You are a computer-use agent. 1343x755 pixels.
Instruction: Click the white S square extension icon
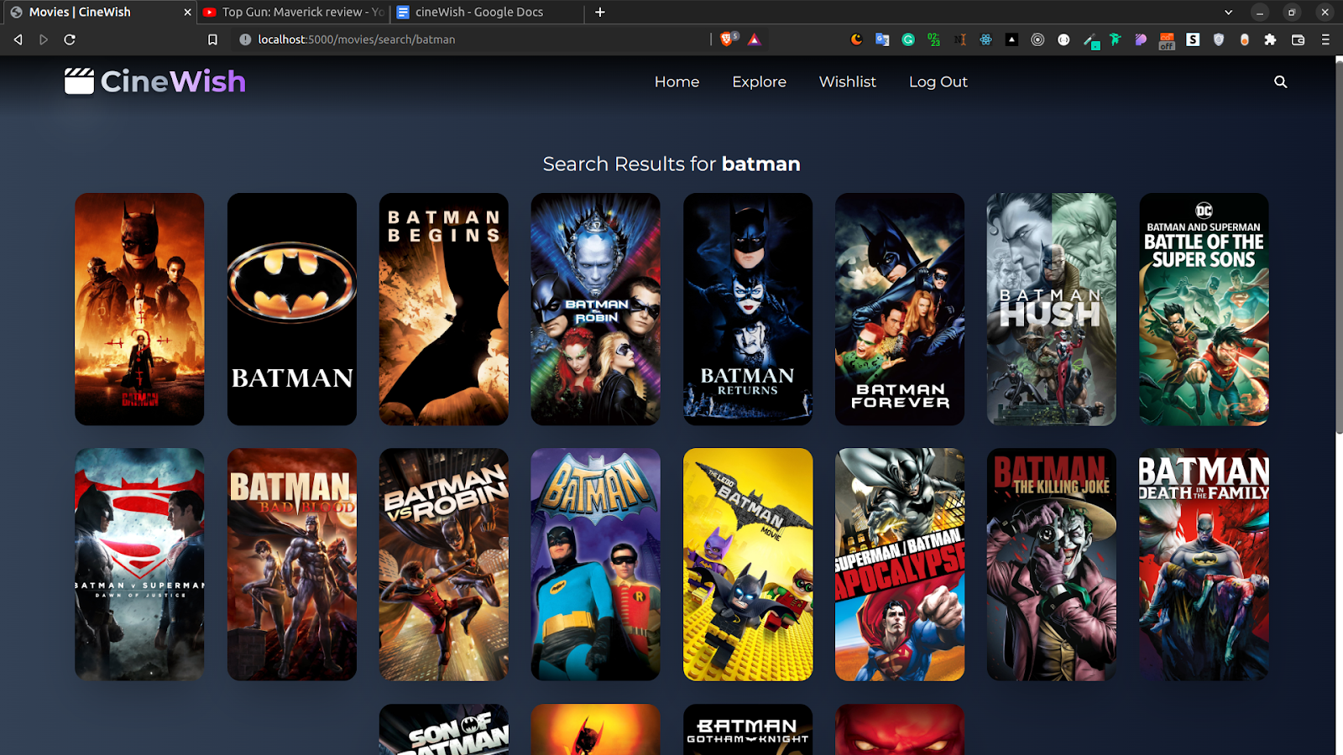pyautogui.click(x=1193, y=39)
